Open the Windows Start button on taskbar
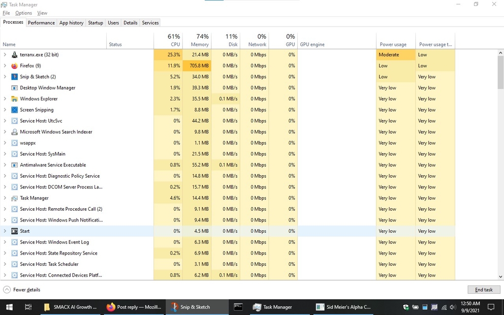 [x=8, y=307]
